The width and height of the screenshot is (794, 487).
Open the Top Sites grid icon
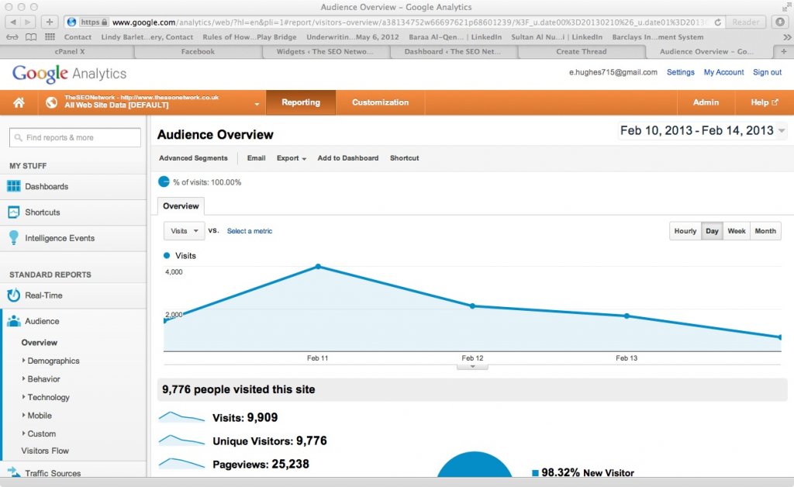(x=50, y=37)
